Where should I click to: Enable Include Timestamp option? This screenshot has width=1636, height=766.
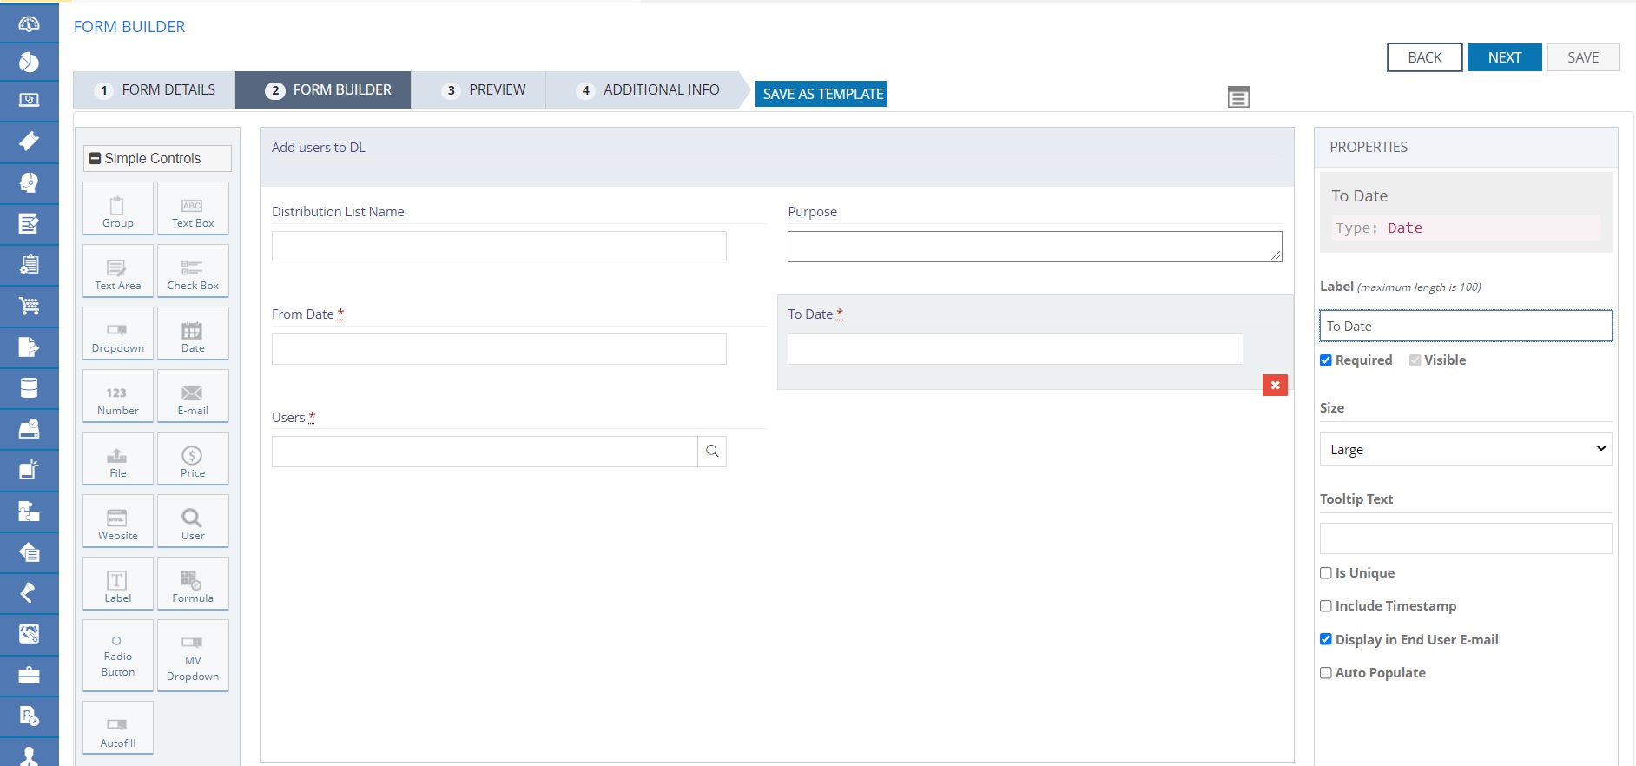(1326, 606)
